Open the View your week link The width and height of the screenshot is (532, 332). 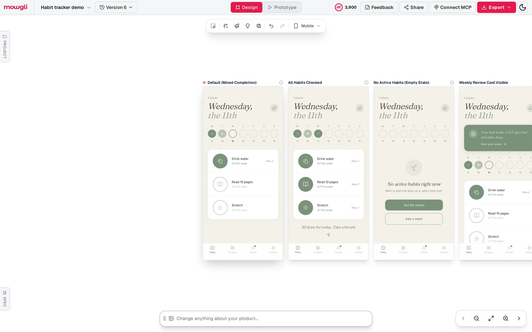pyautogui.click(x=493, y=144)
